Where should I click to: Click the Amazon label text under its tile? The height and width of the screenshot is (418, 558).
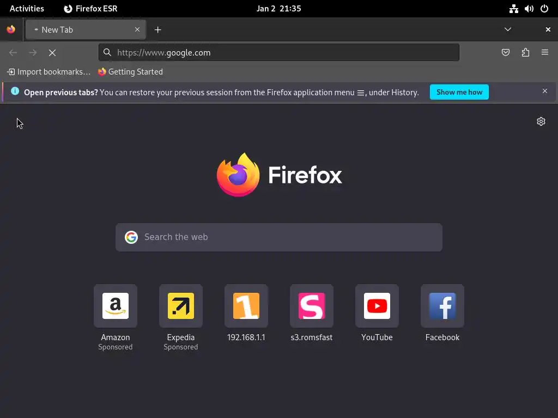pos(116,337)
